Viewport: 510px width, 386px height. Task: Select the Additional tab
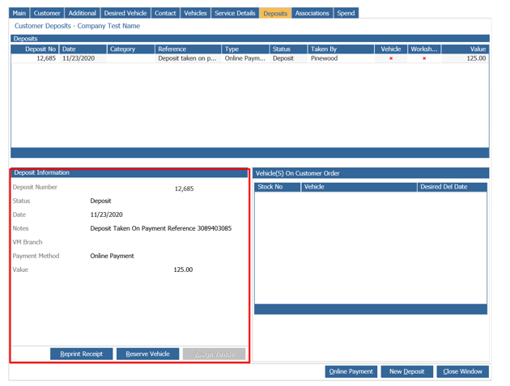point(83,13)
